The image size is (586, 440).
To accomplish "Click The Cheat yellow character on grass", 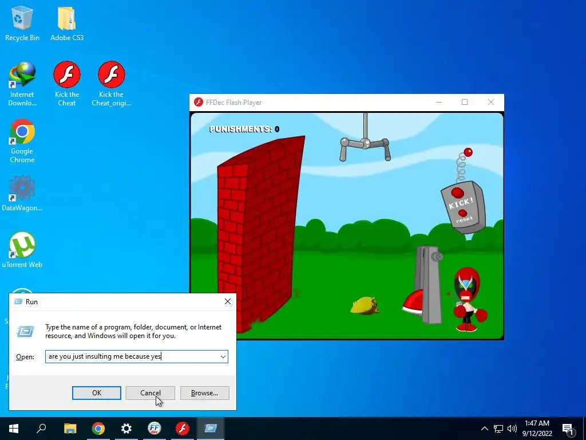I will pos(365,306).
